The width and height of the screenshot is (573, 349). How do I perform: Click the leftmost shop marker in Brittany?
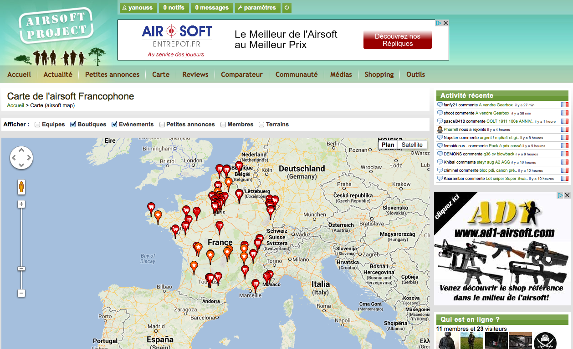tap(151, 209)
